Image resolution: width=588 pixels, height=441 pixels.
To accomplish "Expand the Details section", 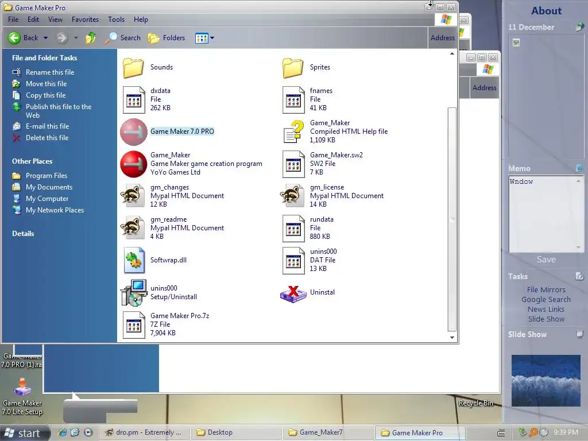I will click(23, 234).
